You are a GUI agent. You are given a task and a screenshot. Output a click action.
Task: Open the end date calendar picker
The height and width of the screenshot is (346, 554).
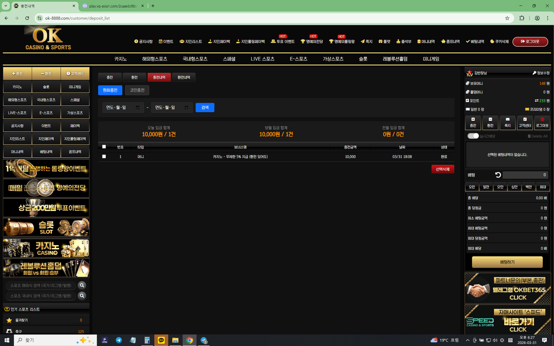(x=186, y=108)
